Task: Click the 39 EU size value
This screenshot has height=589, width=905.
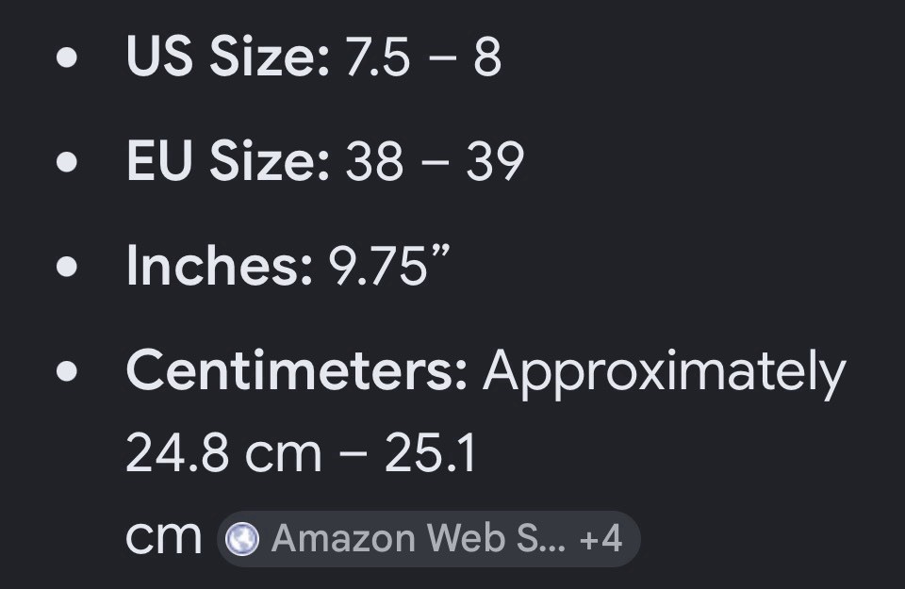Action: (x=495, y=161)
